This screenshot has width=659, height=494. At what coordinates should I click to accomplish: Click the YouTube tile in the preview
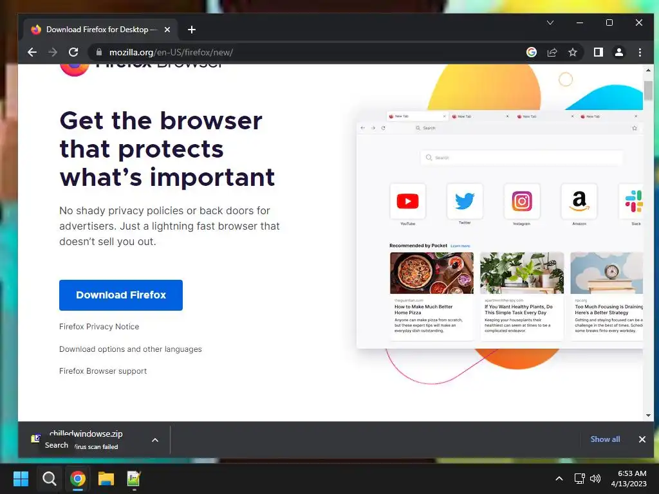[x=407, y=201]
